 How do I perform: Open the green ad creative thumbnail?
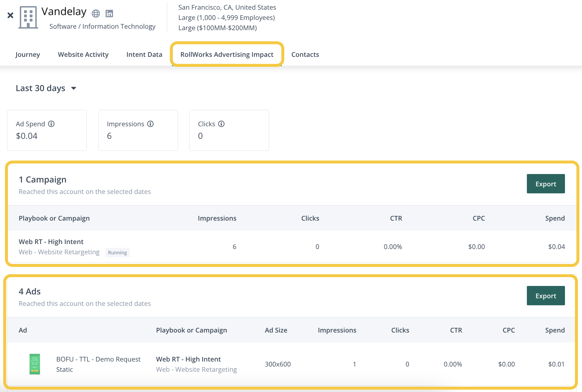35,364
